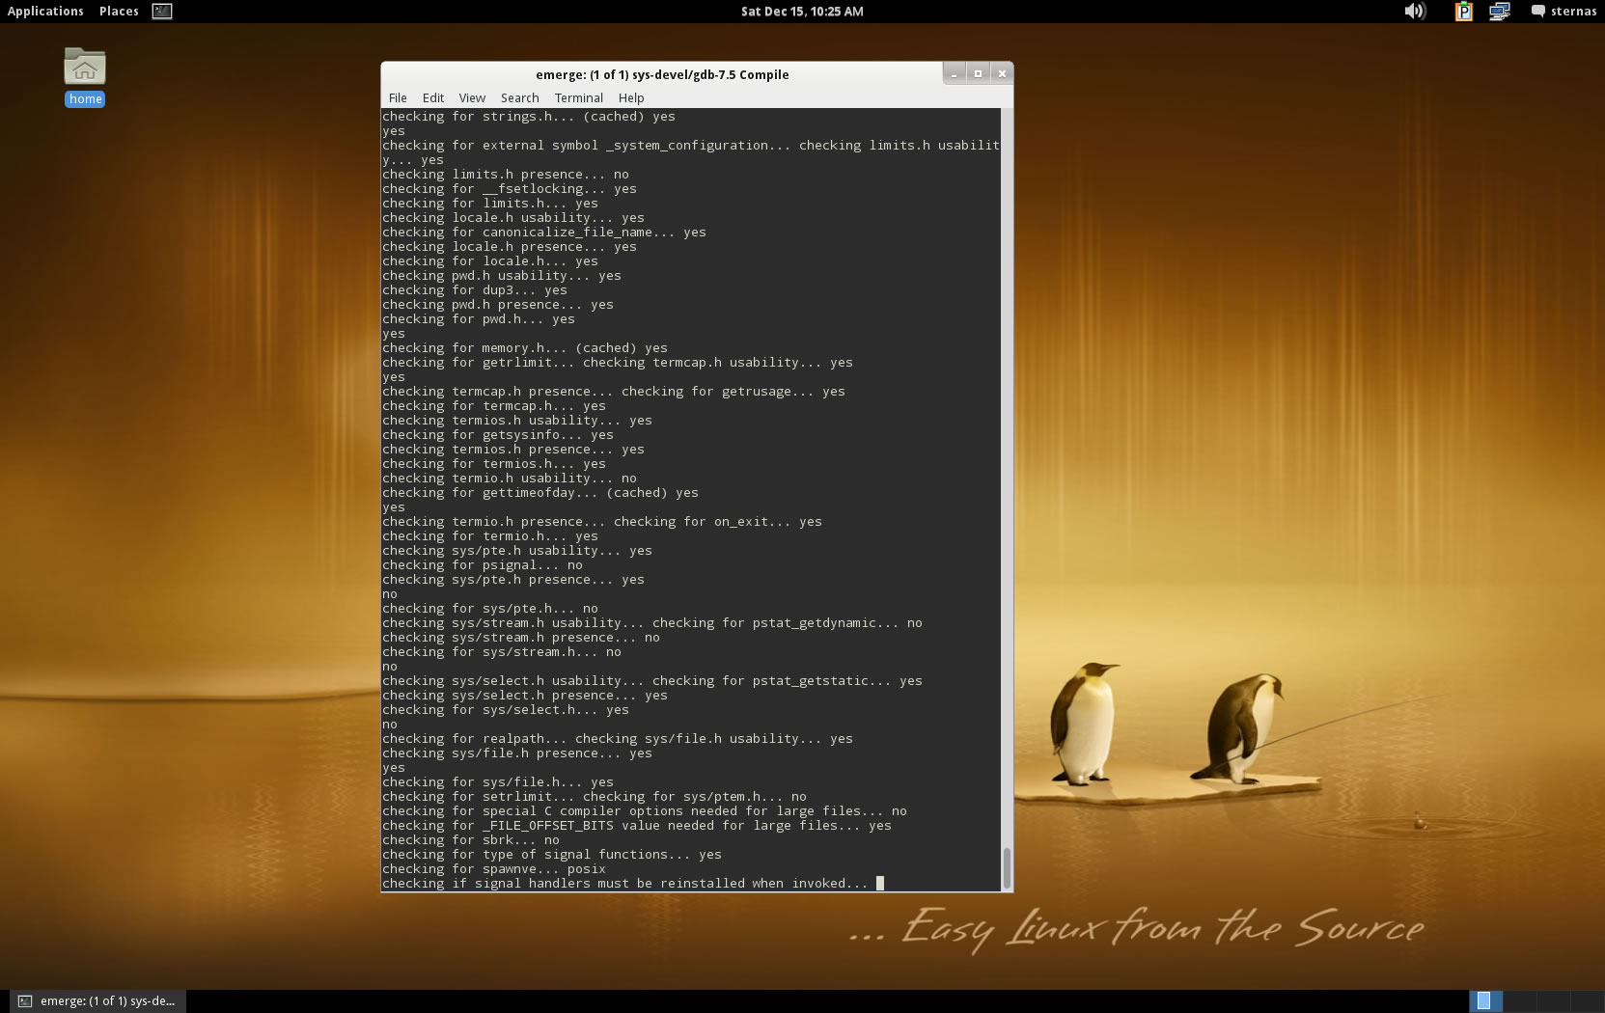
Task: Open the Places menu in the top panel
Action: tap(119, 12)
